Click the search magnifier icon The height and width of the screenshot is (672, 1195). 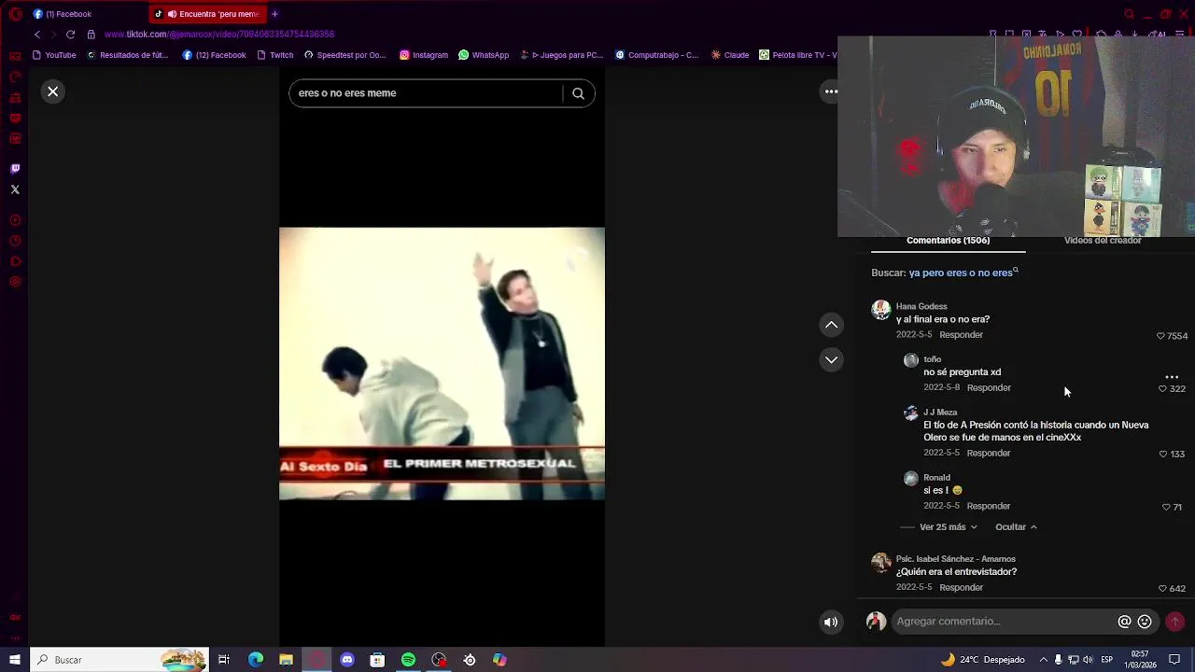click(578, 93)
